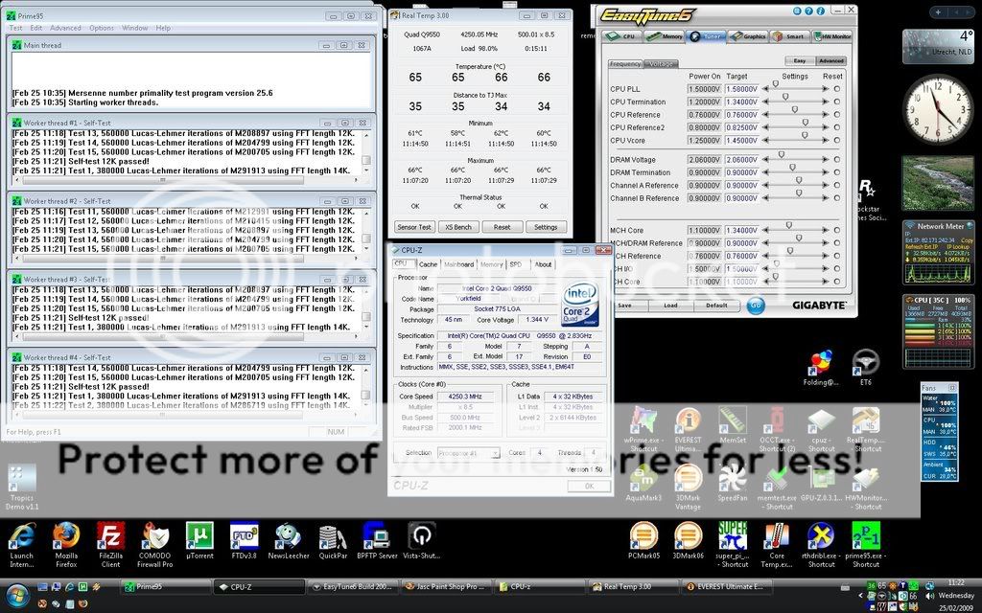
Task: Click the CPU Vcore Target voltage field
Action: [741, 141]
